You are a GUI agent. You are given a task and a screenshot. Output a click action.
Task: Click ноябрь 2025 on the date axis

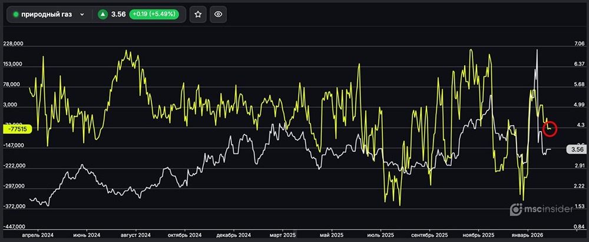[478, 234]
